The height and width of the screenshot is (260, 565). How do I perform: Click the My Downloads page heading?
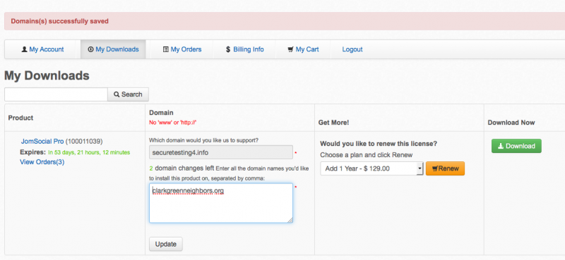[47, 75]
